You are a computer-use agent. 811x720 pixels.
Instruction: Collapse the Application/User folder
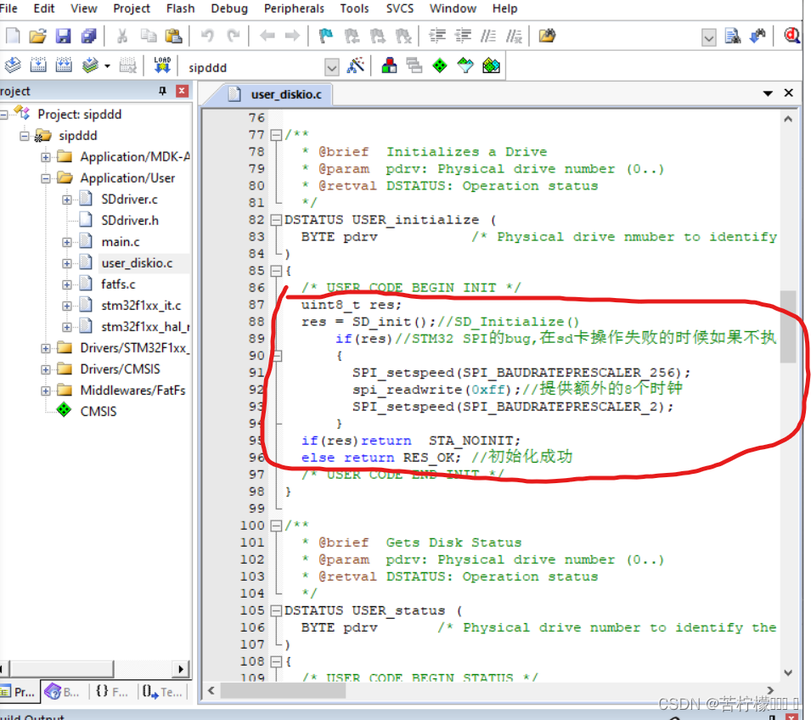click(x=46, y=178)
